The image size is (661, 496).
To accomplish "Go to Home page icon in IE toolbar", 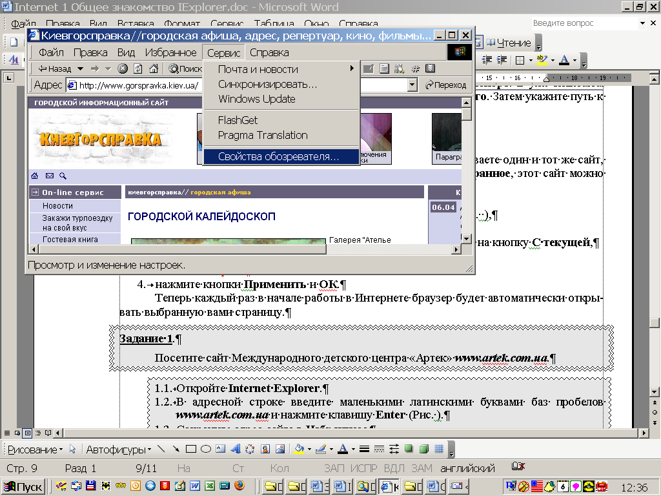I will pos(154,68).
